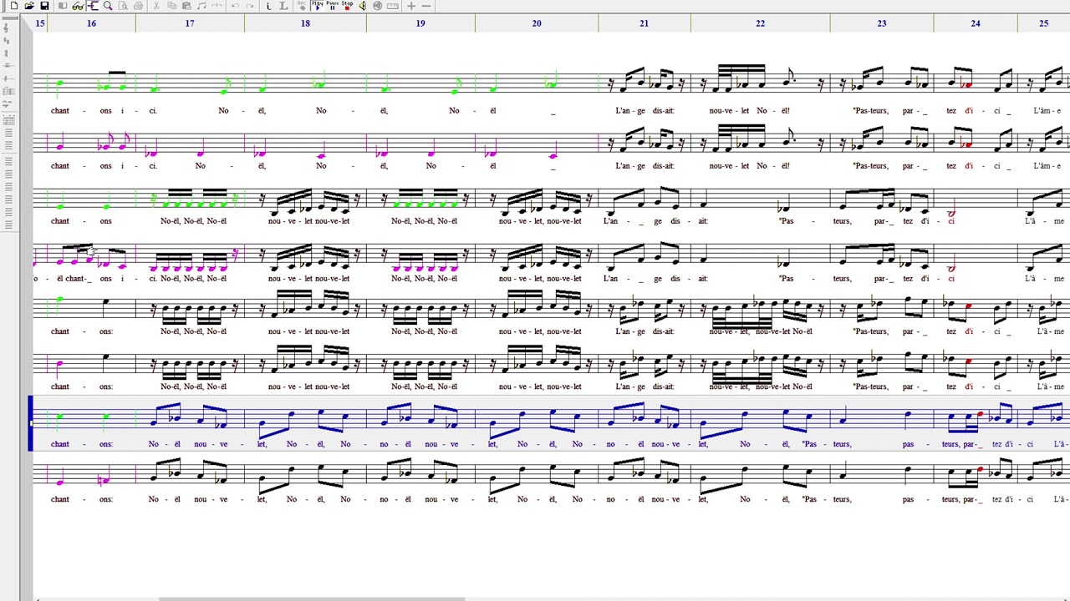Click measure number 24 in the ruler
Viewport: 1070px width, 601px height.
pyautogui.click(x=976, y=23)
